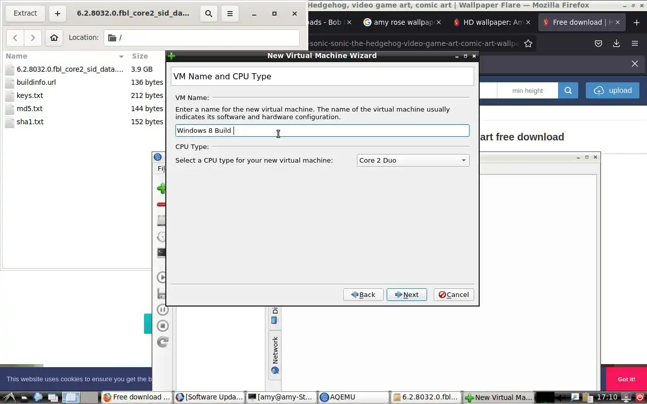This screenshot has width=647, height=404.
Task: Click the Next button in the wizard
Action: click(x=406, y=294)
